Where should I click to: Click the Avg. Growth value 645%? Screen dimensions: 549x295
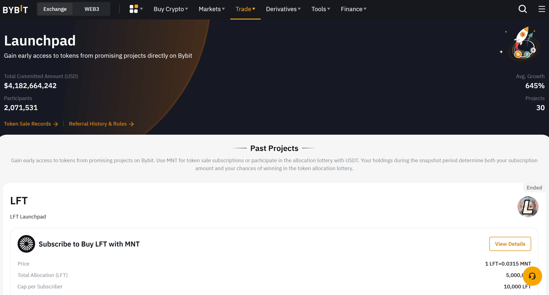coord(535,86)
